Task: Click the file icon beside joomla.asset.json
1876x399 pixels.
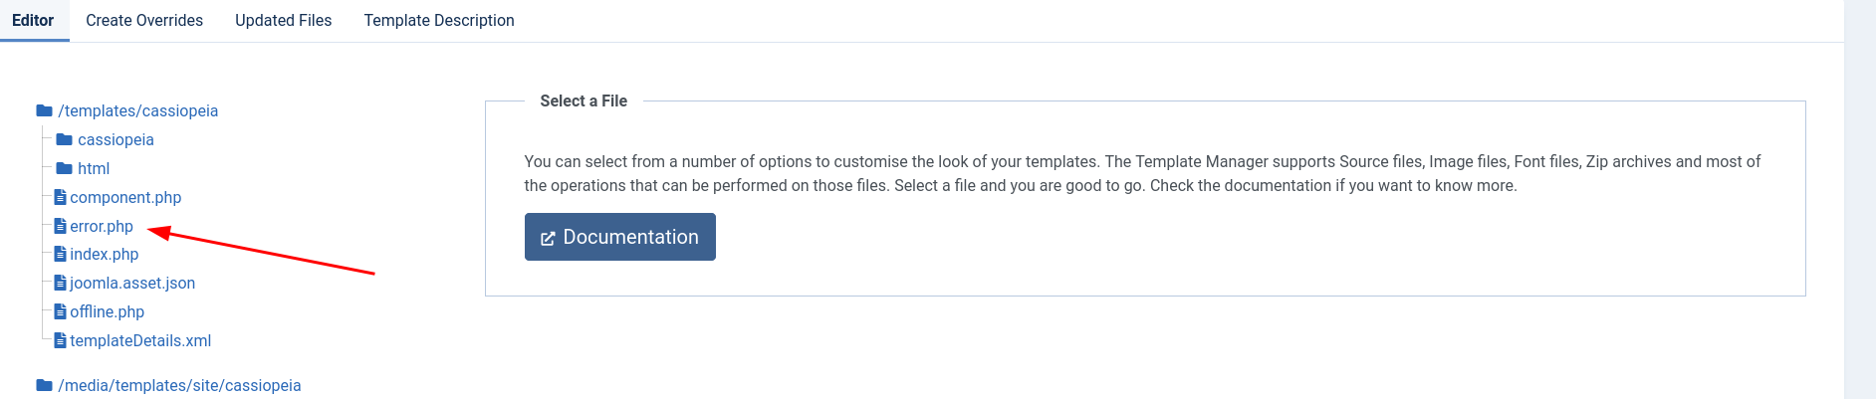Action: coord(60,283)
